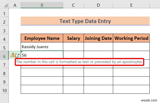Select all cells via corner triangle
This screenshot has width=160, height=103.
(x=6, y=5)
